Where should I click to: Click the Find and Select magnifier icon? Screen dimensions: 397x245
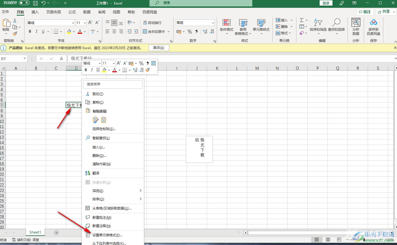336,22
